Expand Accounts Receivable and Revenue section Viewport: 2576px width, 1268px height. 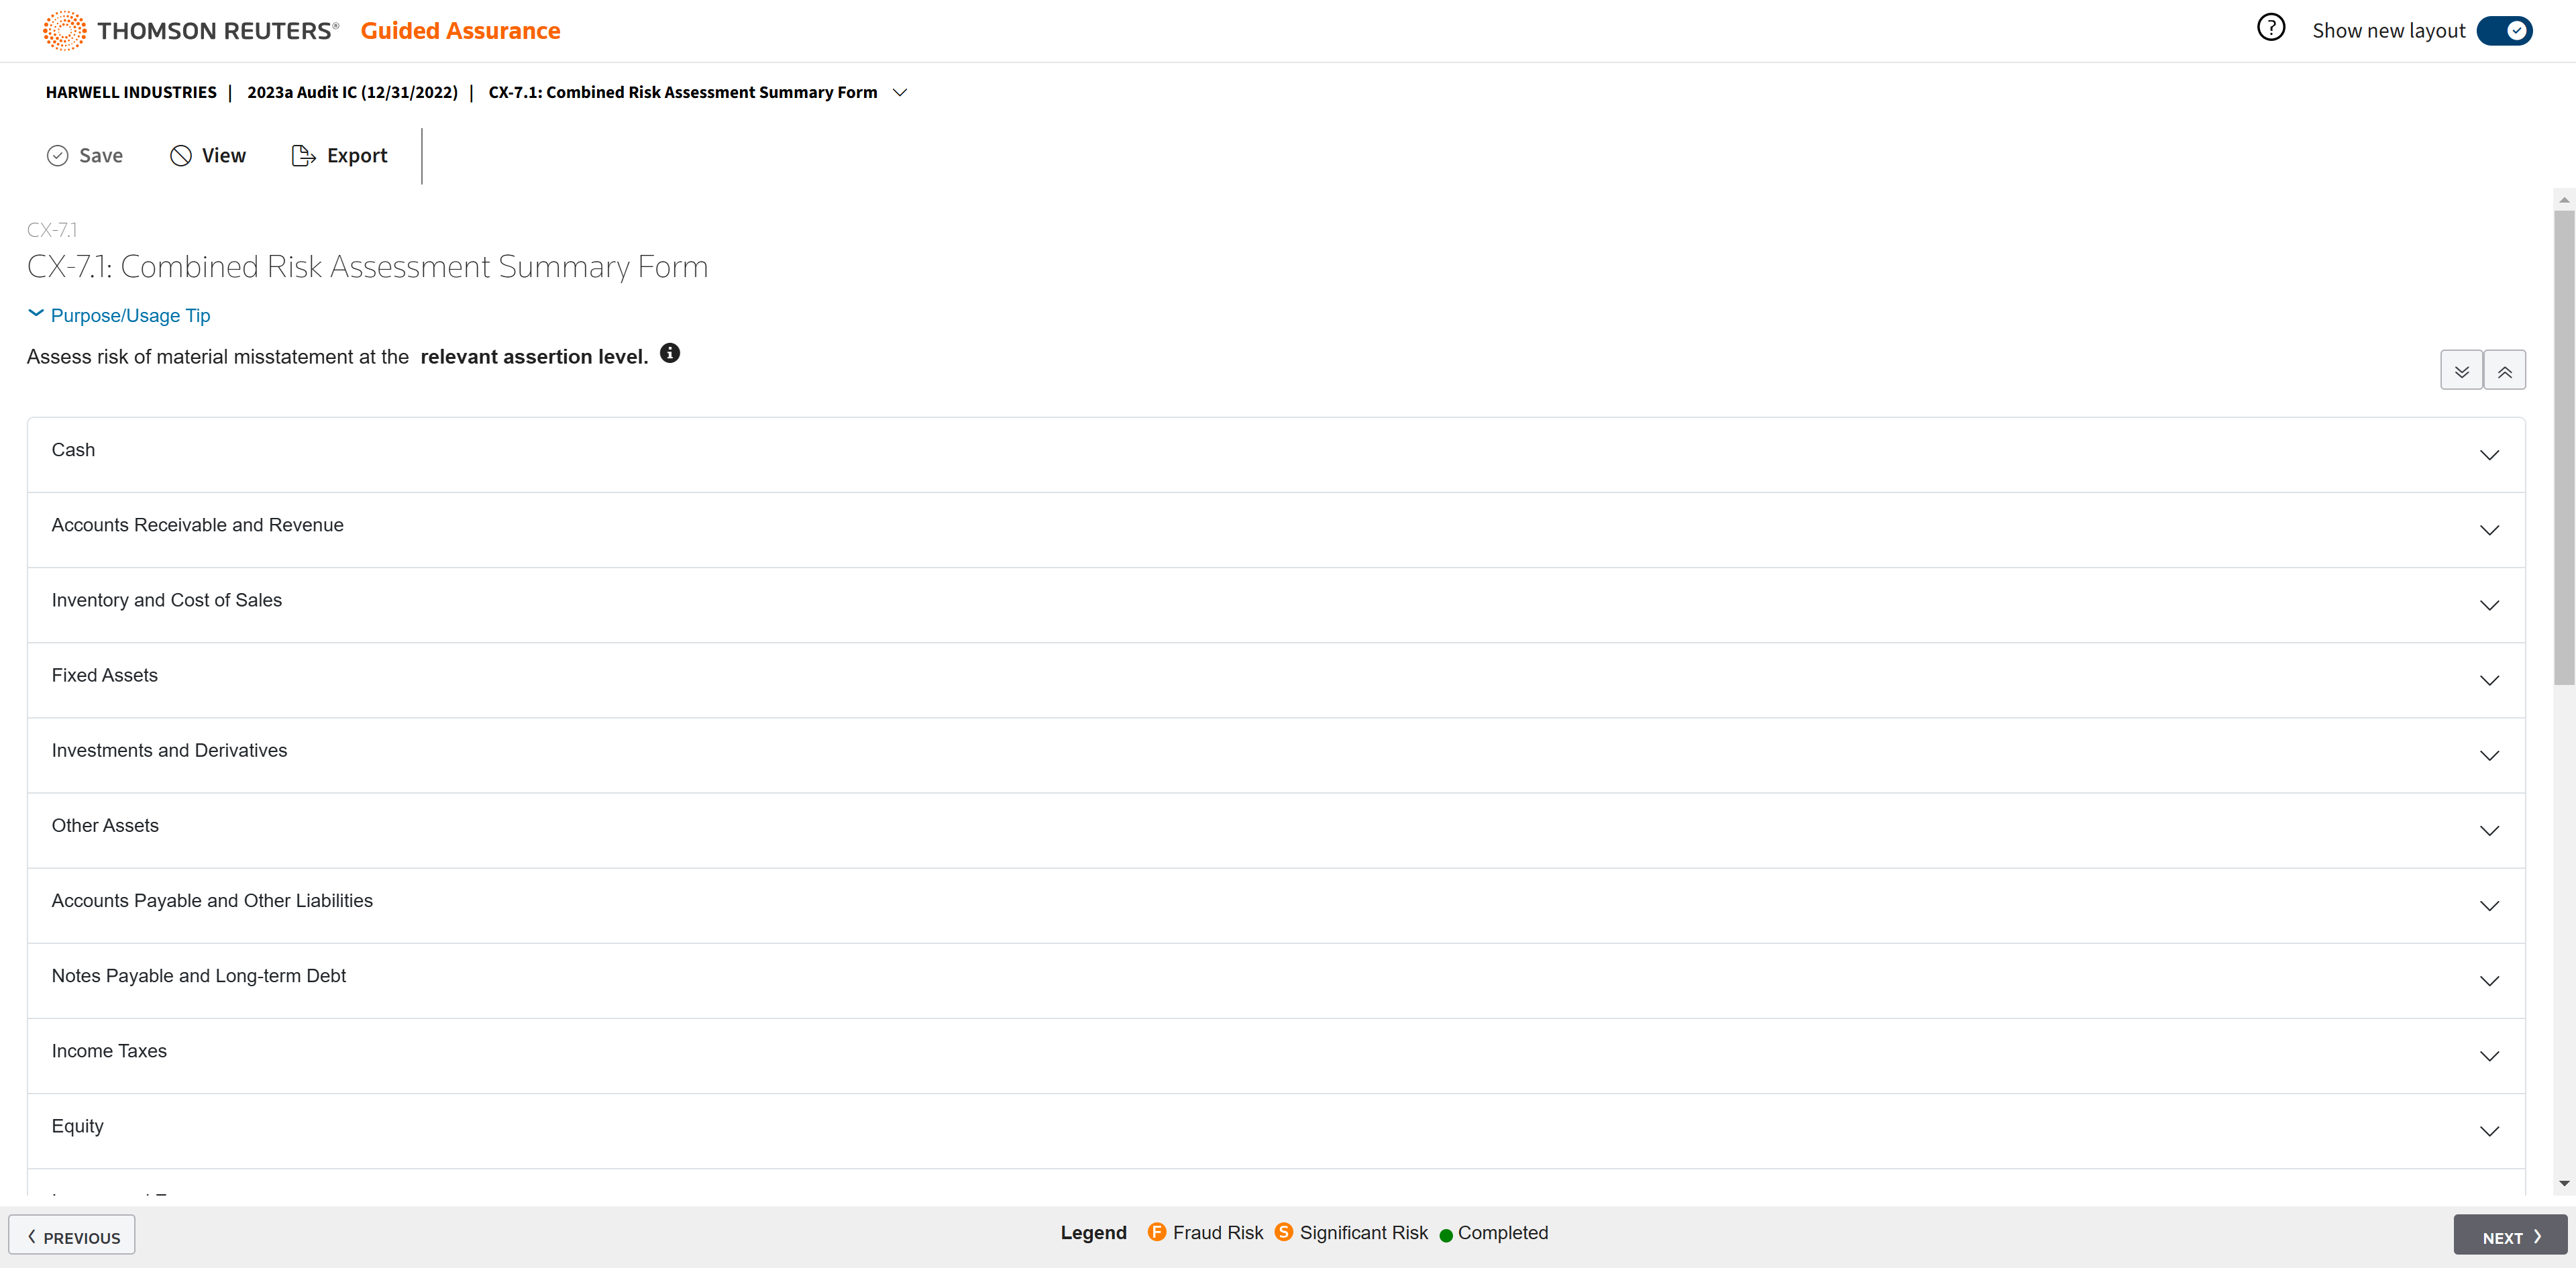[x=2489, y=530]
